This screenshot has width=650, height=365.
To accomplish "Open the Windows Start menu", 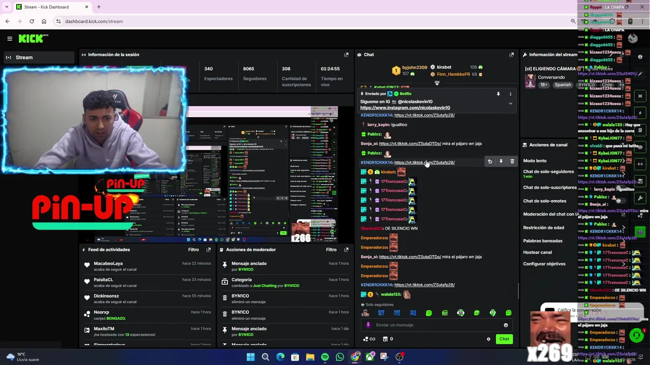I will 250,357.
